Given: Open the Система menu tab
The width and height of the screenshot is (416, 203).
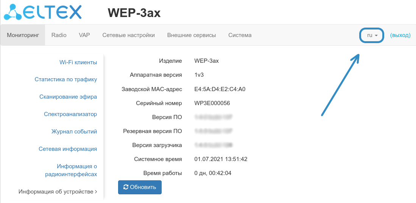Looking at the screenshot, I should (240, 35).
